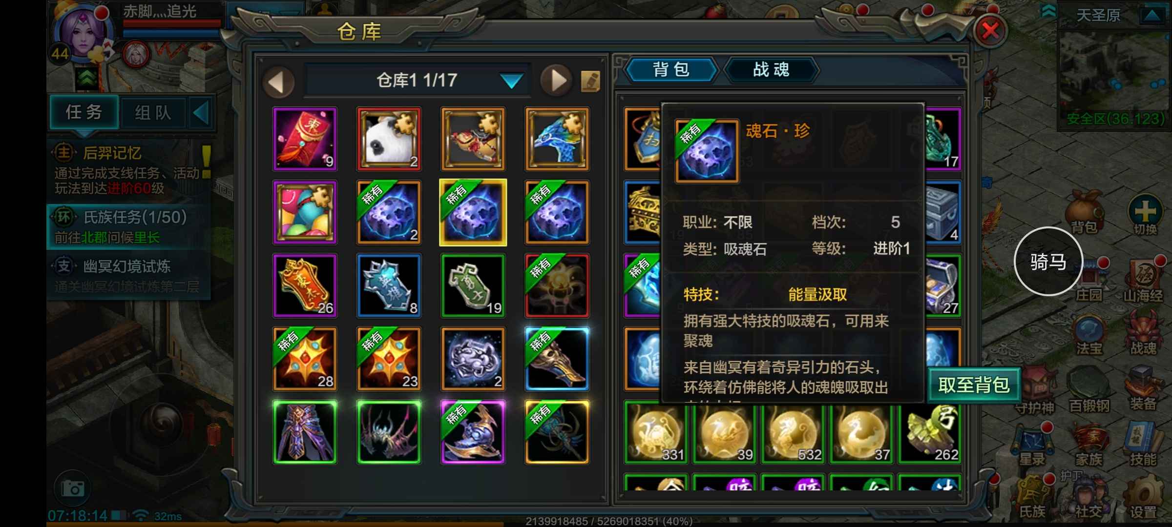Switch to the 战魂 tab
This screenshot has height=527, width=1172.
click(771, 70)
